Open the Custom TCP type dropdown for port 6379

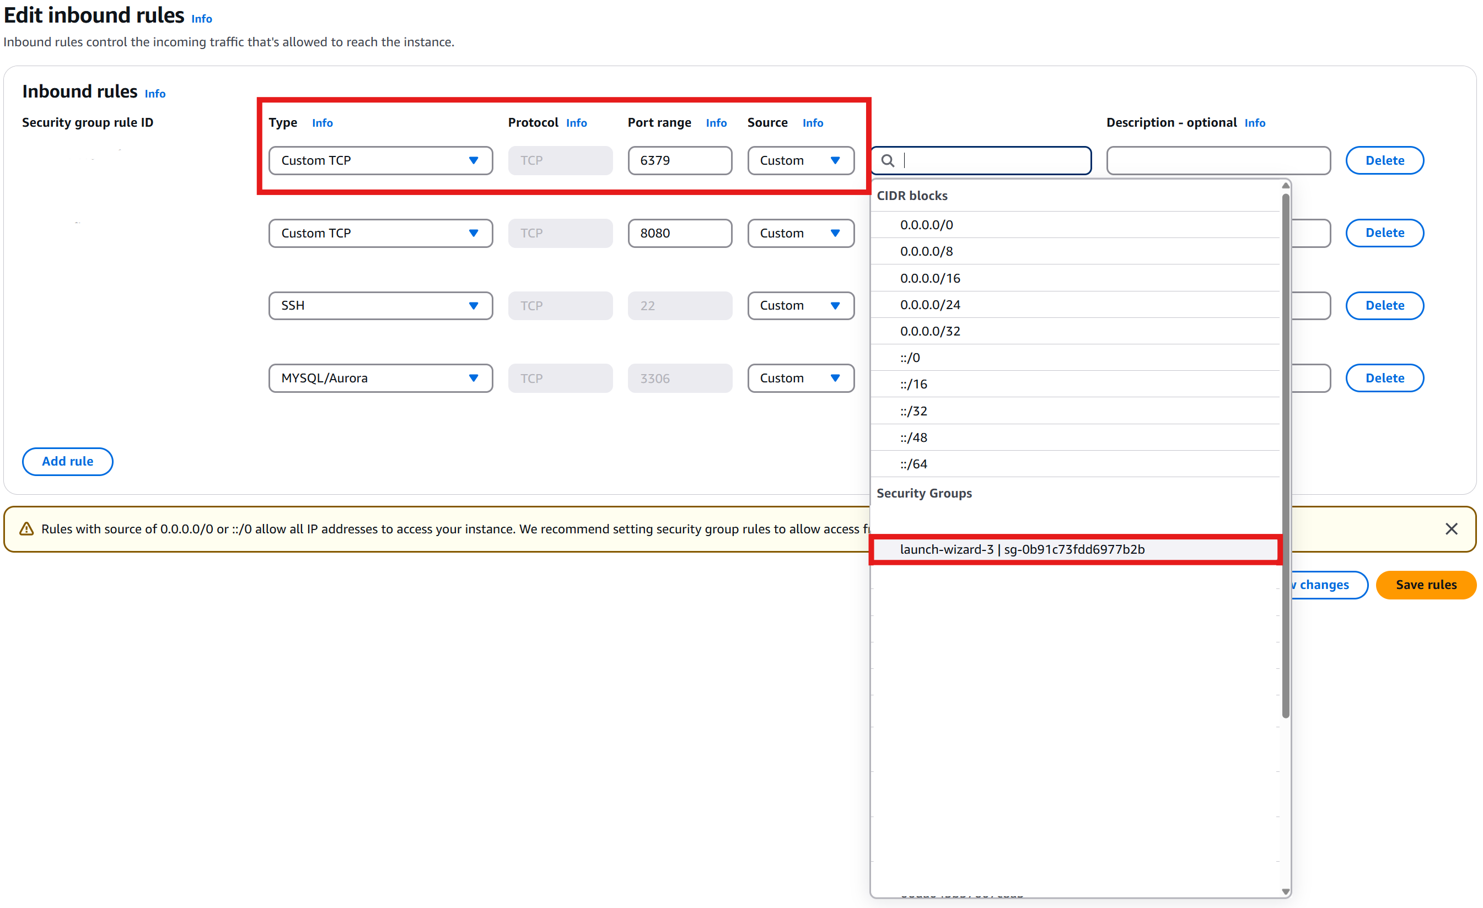pos(380,160)
